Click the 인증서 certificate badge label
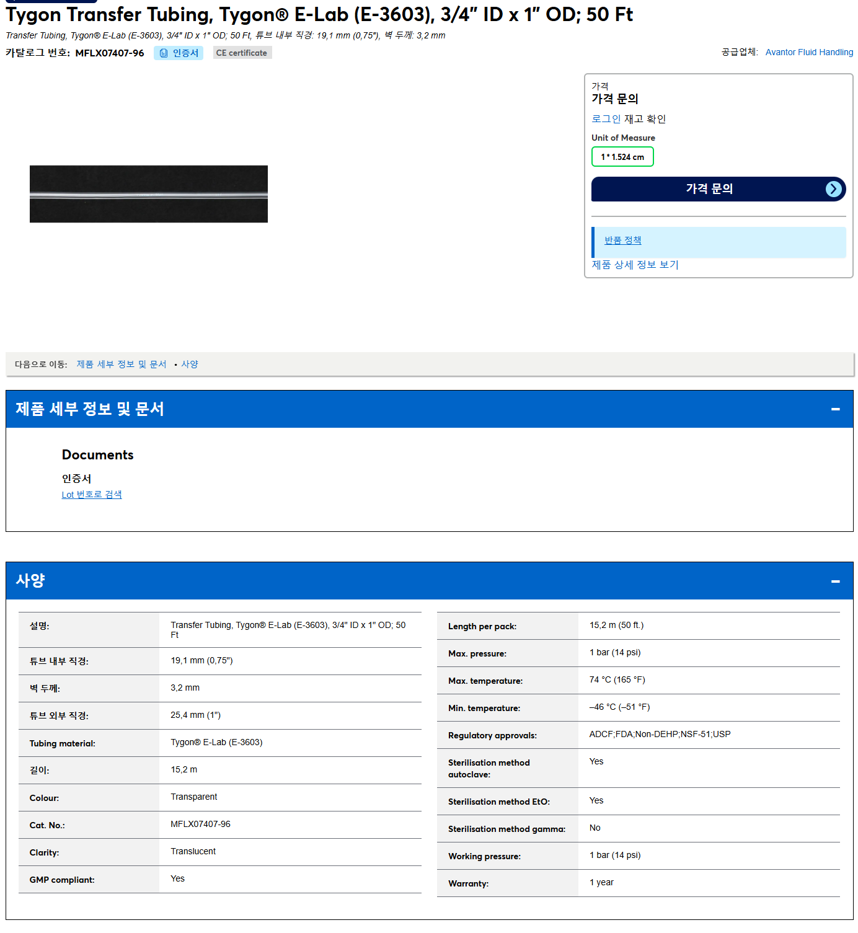This screenshot has width=858, height=933. coord(185,53)
